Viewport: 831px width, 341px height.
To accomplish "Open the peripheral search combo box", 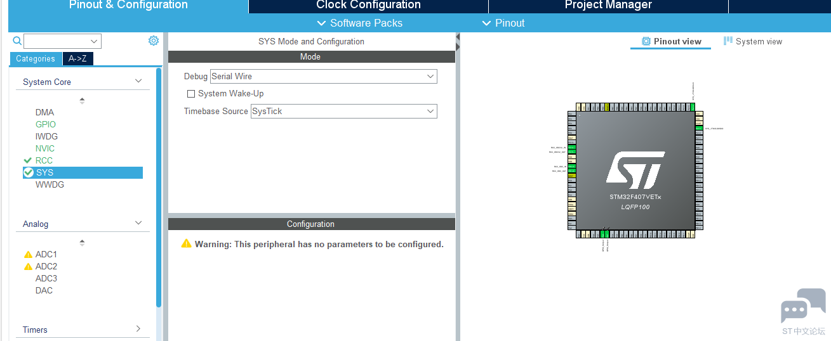I will point(62,41).
